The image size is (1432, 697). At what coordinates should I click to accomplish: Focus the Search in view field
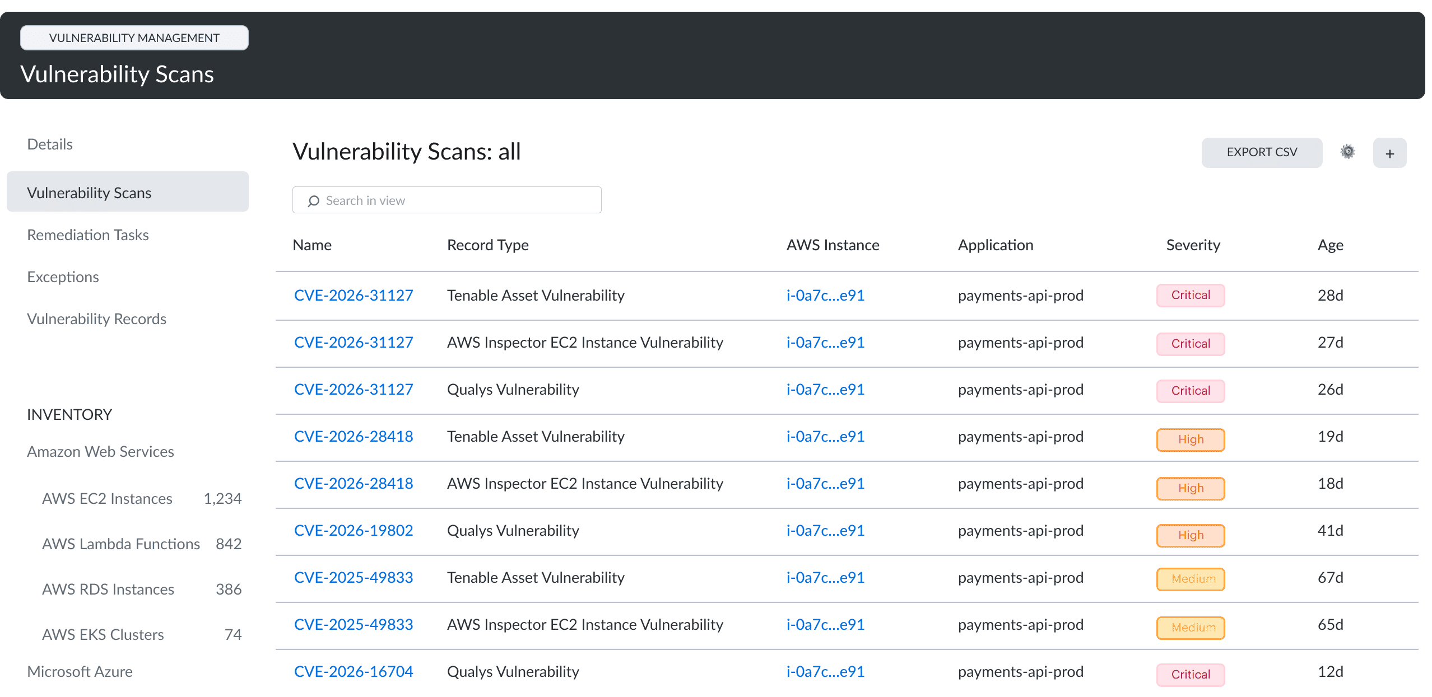coord(447,200)
